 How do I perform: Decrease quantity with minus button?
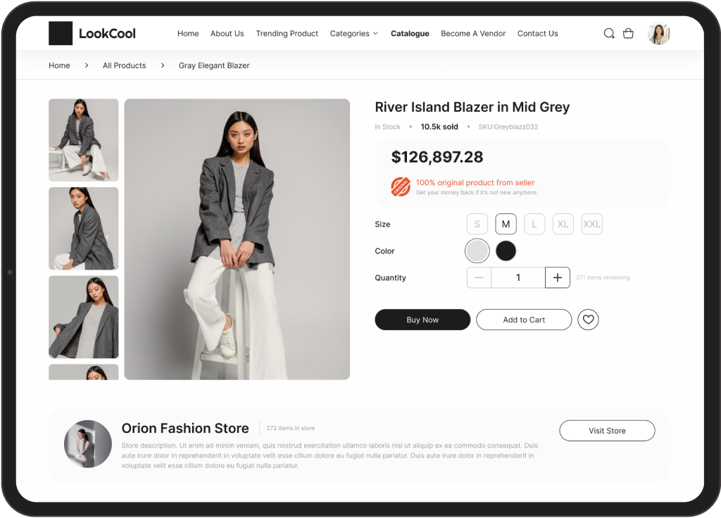(x=479, y=277)
